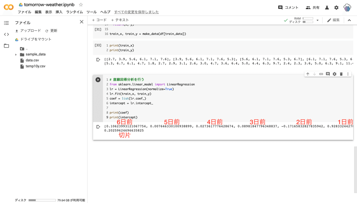Open the table of contents sidebar icon
The height and width of the screenshot is (203, 357).
coord(6,23)
